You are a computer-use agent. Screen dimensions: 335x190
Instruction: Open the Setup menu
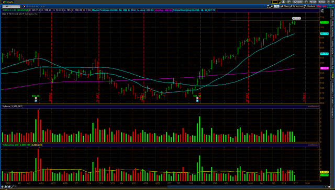321,2
